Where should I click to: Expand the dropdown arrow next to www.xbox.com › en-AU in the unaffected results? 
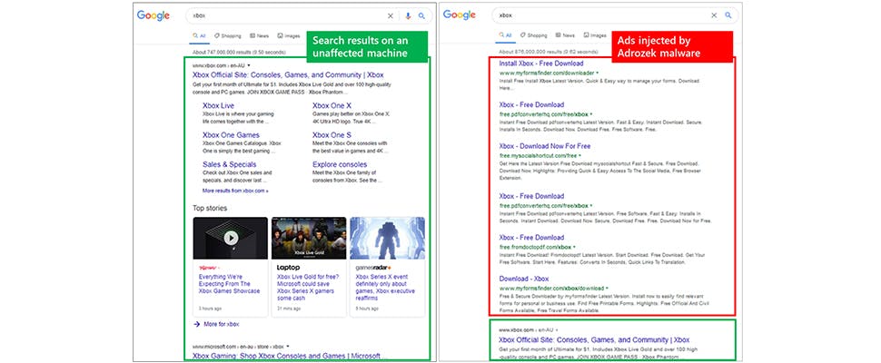(x=249, y=65)
